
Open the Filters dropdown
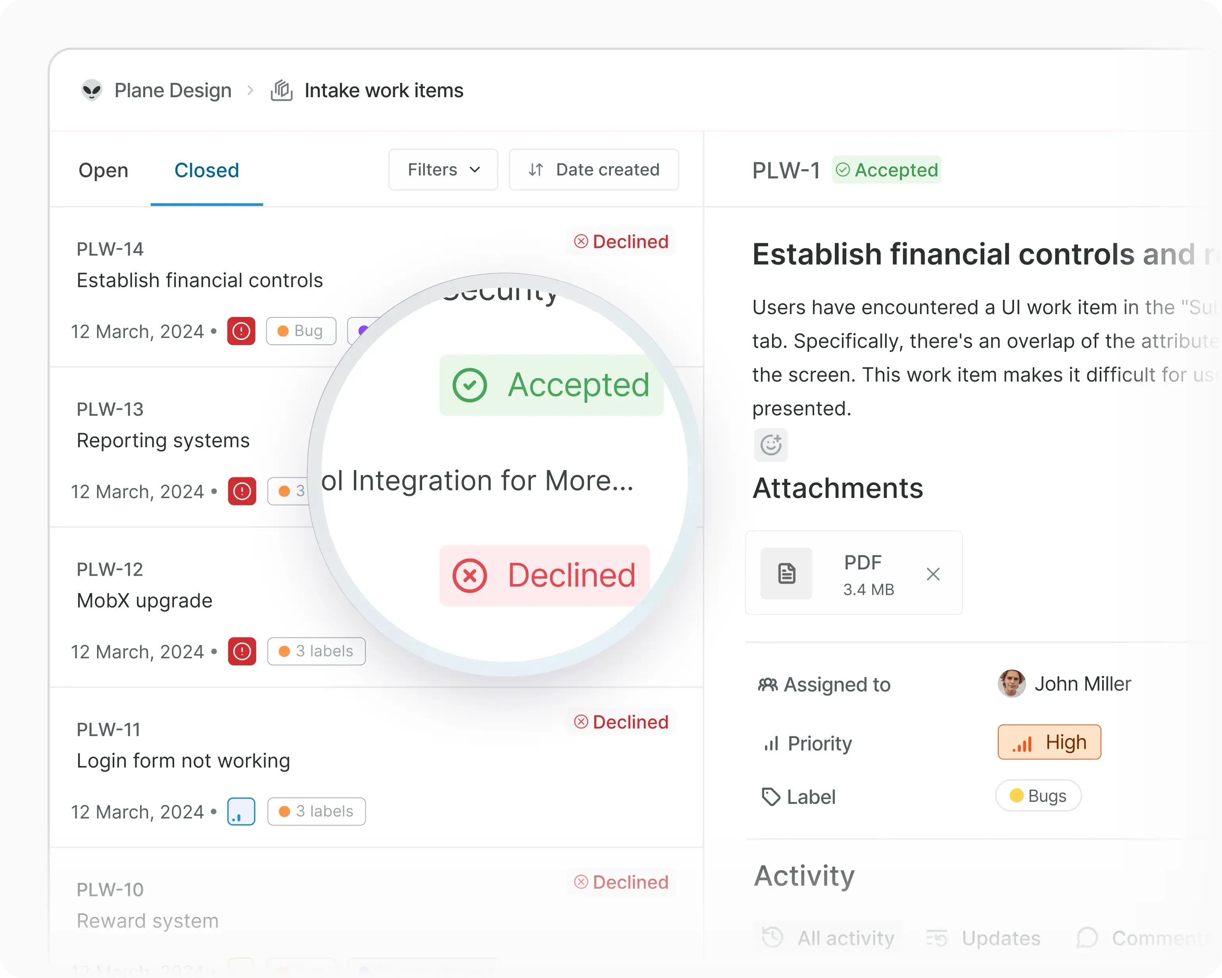443,169
